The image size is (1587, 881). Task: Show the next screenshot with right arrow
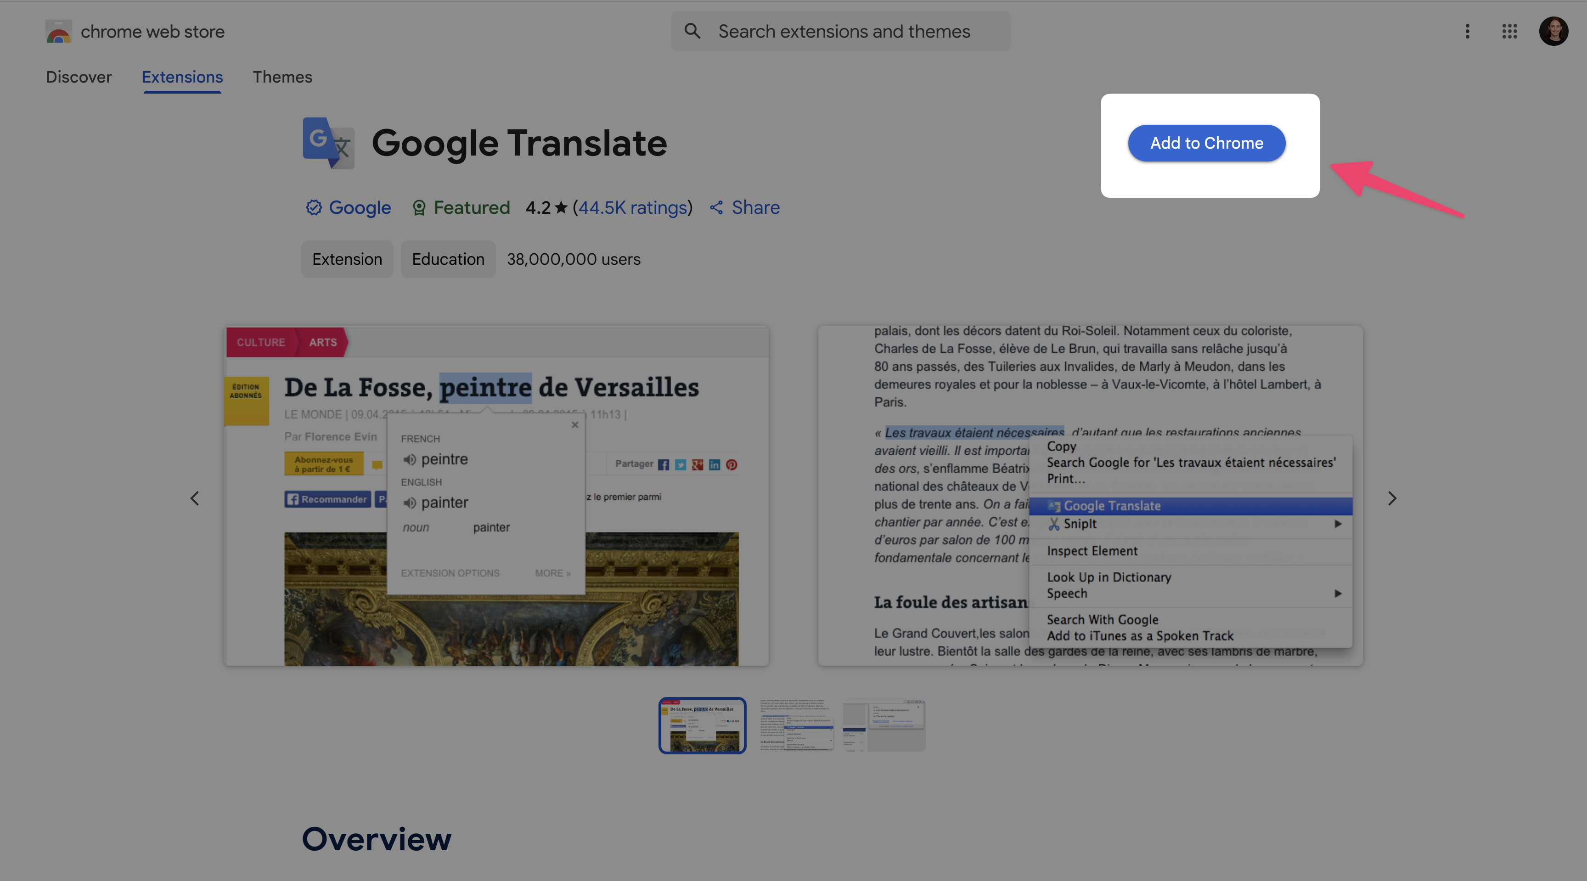point(1392,498)
